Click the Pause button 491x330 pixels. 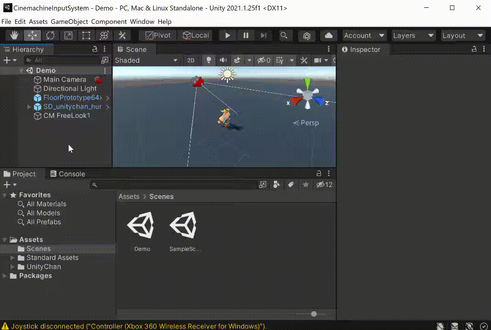(246, 35)
